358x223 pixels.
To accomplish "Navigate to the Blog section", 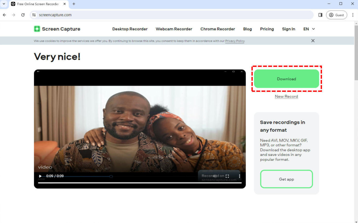I will tap(247, 29).
